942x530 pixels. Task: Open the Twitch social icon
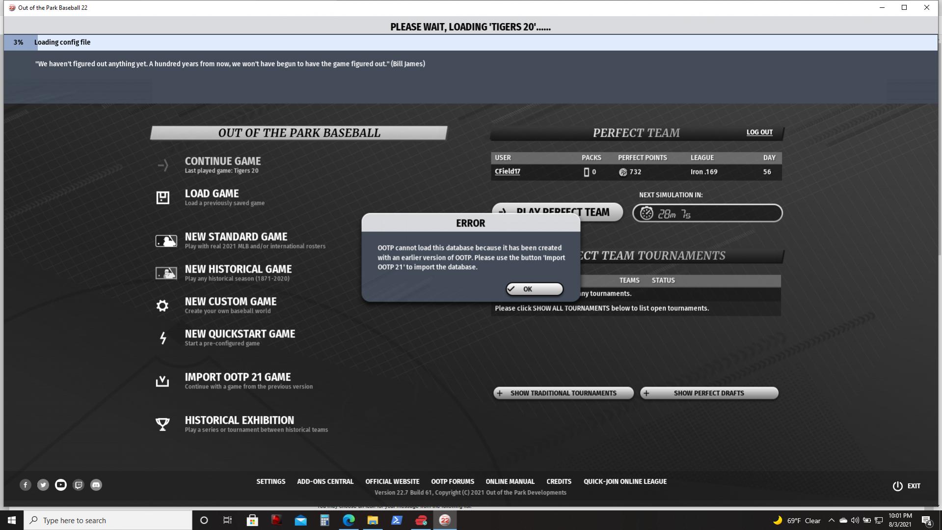(x=79, y=485)
